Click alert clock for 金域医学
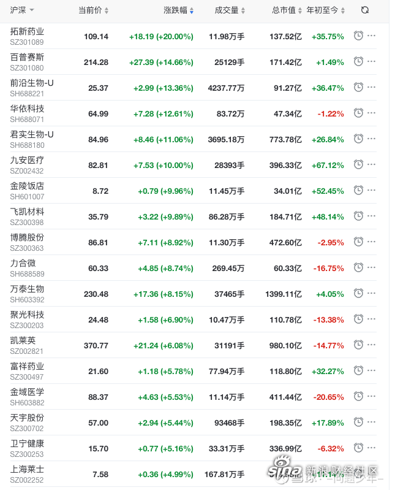The height and width of the screenshot is (490, 395). 358,396
